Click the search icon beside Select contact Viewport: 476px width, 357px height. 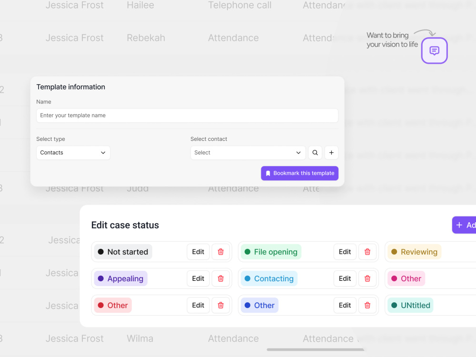coord(315,153)
